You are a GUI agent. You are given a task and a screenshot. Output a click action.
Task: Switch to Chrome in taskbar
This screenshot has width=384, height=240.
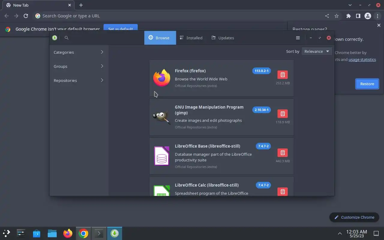pyautogui.click(x=83, y=233)
